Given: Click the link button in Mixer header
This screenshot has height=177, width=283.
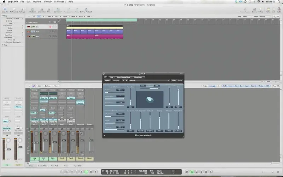Looking at the screenshot, I should 34,86.
